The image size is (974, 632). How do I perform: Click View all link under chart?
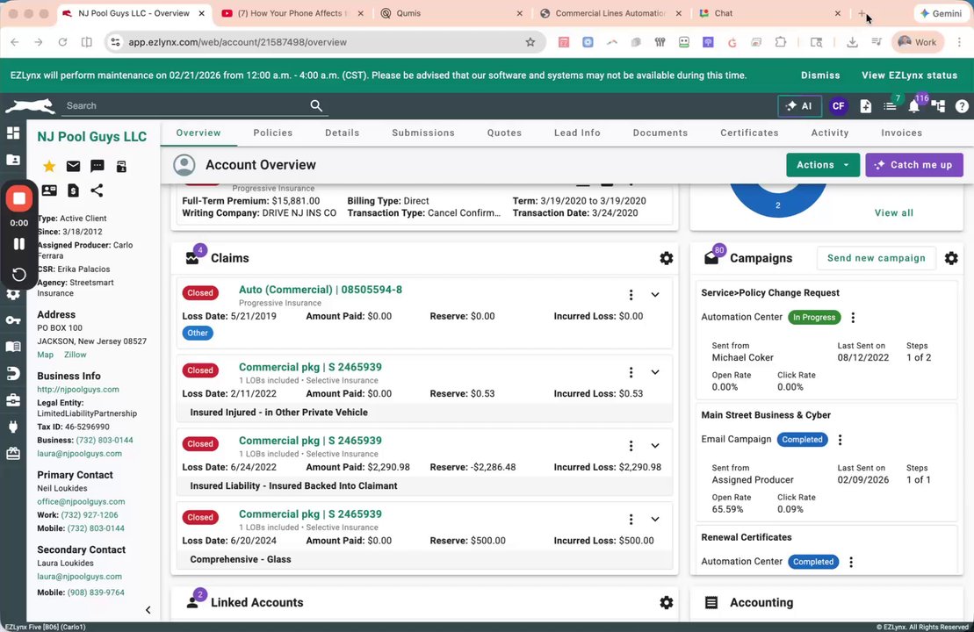coord(894,213)
